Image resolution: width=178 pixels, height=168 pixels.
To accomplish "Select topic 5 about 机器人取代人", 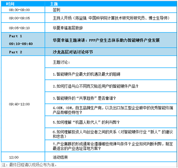I will (x=86, y=122).
